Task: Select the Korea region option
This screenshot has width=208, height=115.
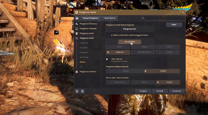Action: coord(118,47)
